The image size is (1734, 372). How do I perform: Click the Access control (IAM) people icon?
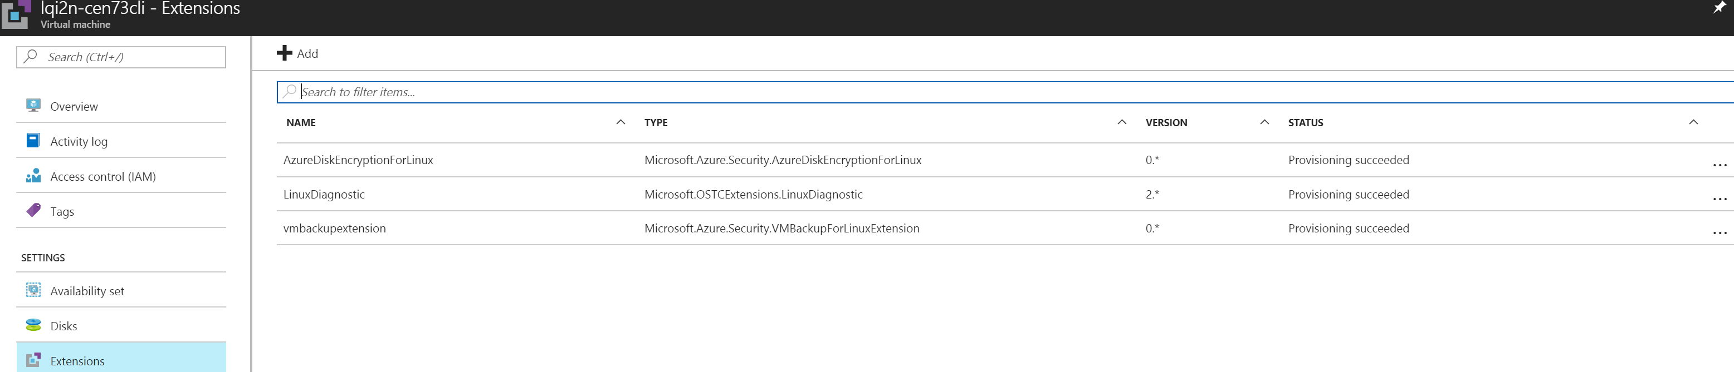point(33,176)
